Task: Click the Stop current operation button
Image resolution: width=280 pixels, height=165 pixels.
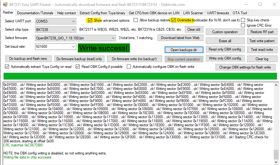Action: point(184,59)
